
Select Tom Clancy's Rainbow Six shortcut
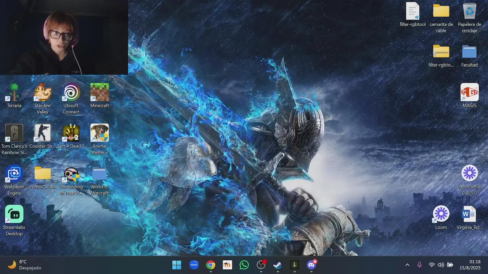tap(14, 139)
